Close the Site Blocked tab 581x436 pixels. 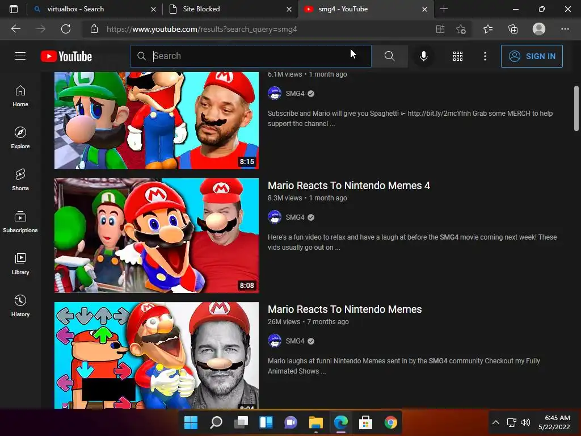[289, 9]
